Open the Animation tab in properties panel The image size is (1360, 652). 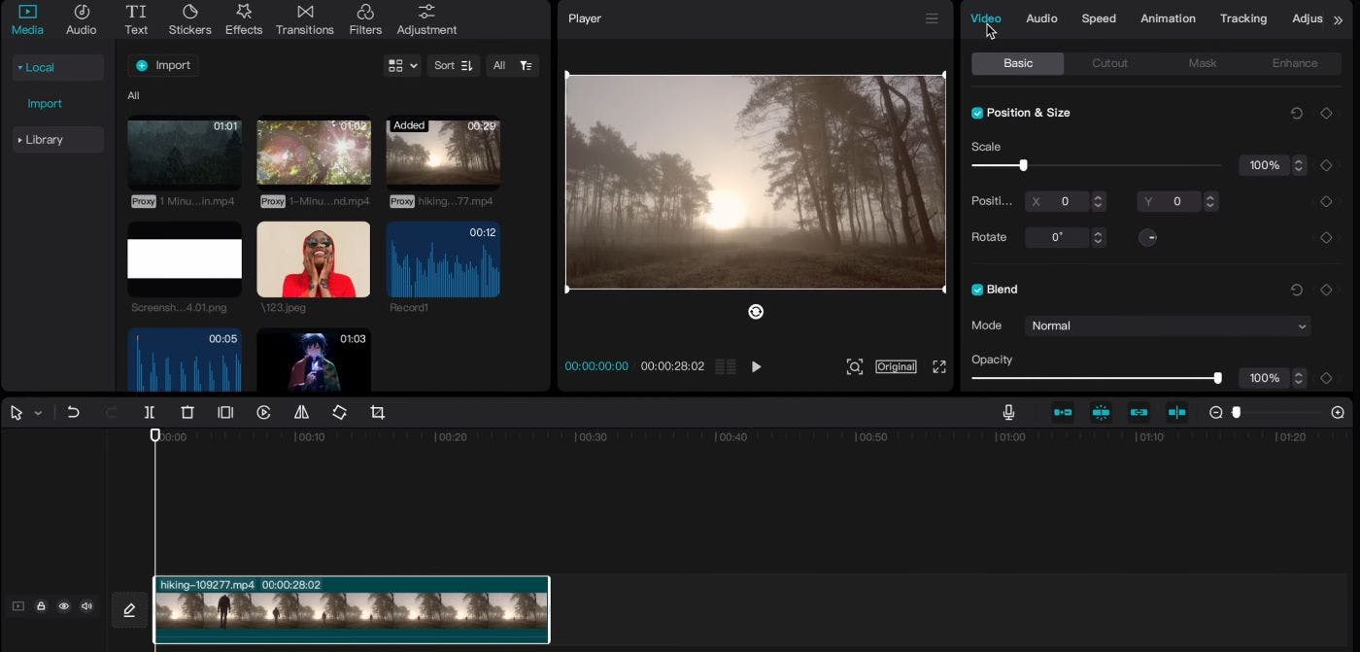[x=1168, y=18]
